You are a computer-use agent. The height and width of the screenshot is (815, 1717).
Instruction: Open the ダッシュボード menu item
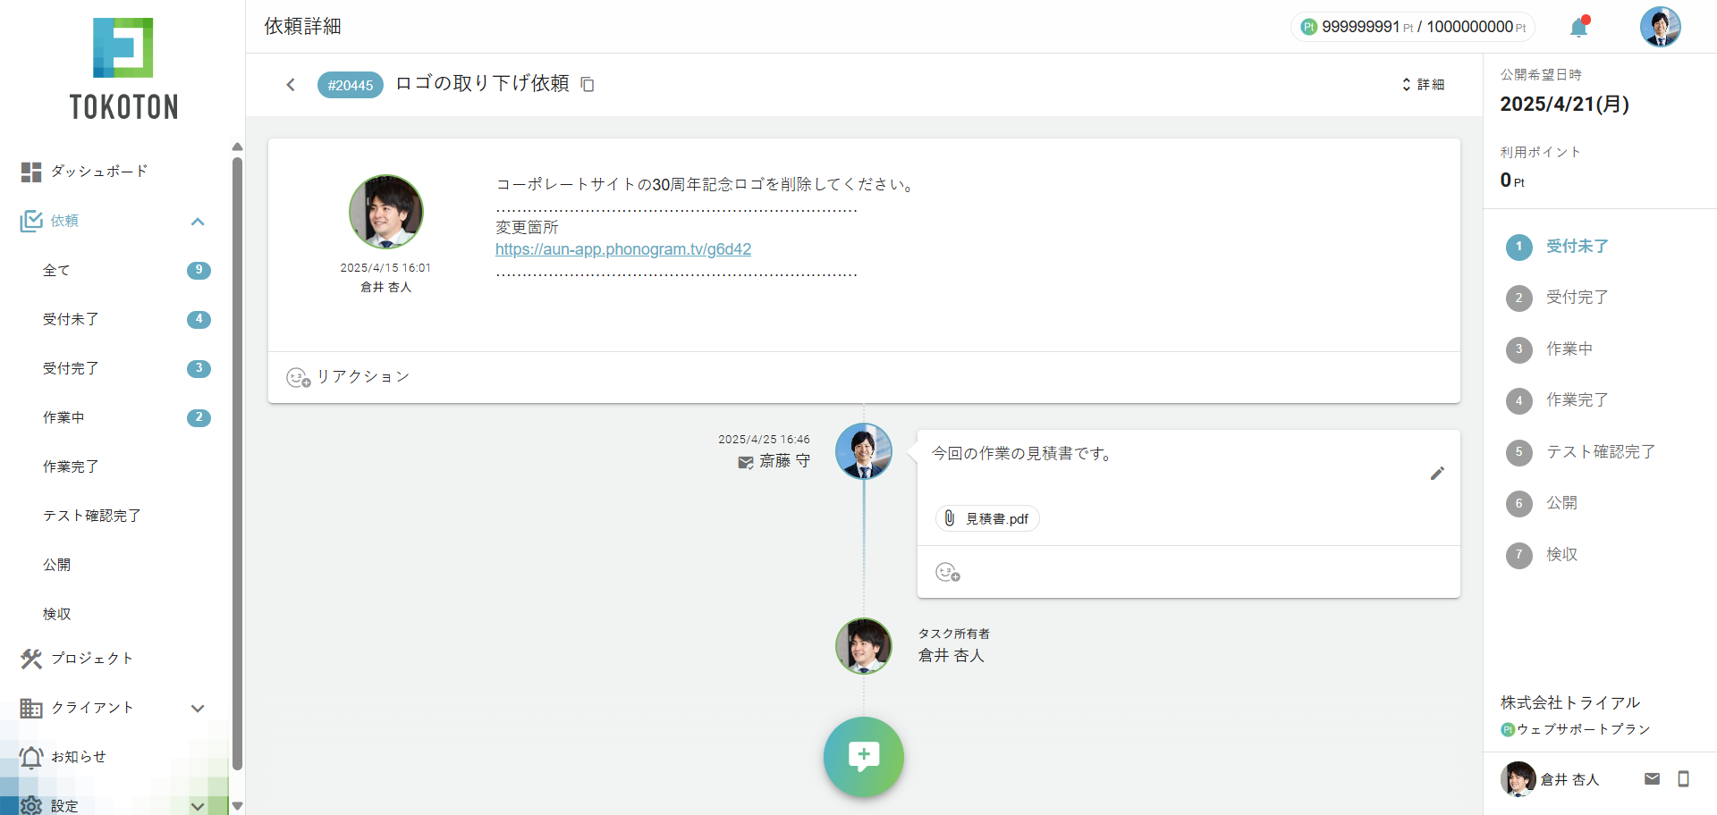[98, 171]
